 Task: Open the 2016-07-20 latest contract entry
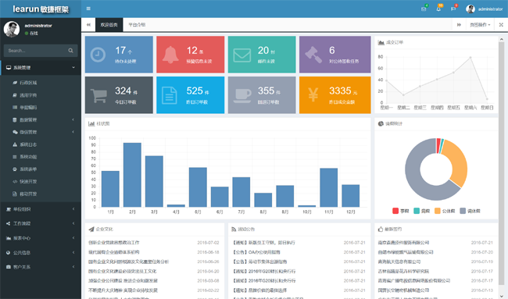pyautogui.click(x=406, y=252)
